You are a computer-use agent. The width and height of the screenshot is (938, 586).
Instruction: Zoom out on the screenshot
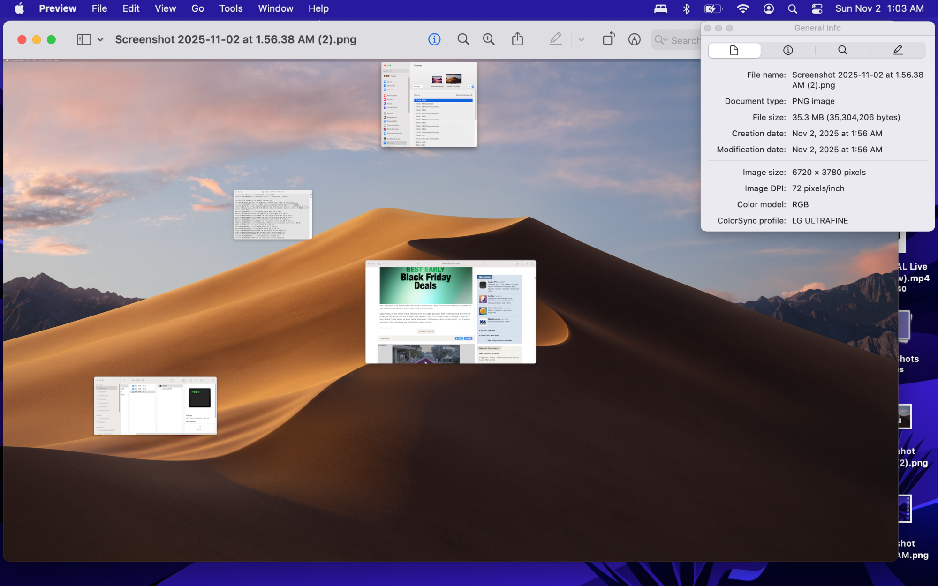pyautogui.click(x=463, y=39)
